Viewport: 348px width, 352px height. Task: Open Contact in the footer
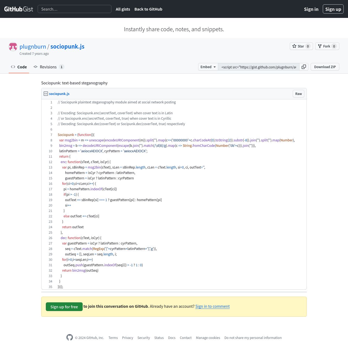pos(186,338)
